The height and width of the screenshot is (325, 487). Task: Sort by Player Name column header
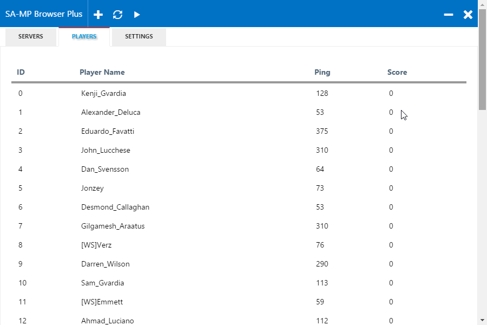[x=102, y=72]
